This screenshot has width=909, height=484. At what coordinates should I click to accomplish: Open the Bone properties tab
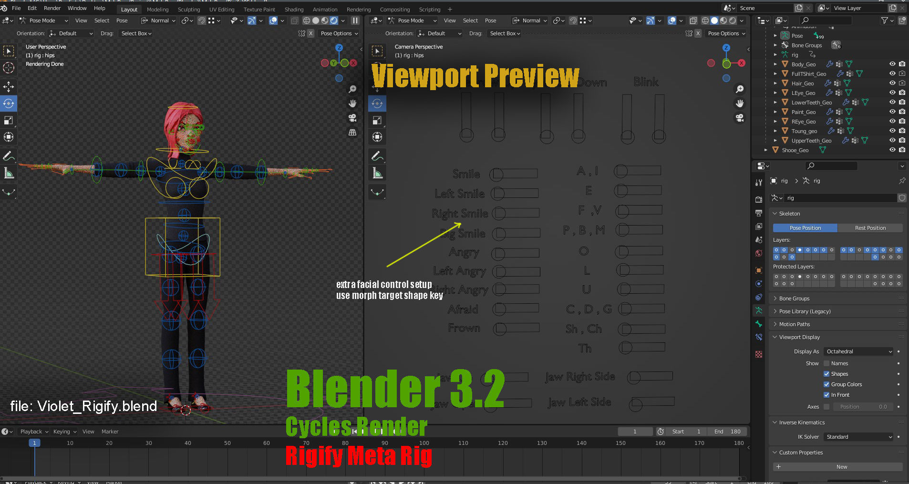tap(759, 324)
